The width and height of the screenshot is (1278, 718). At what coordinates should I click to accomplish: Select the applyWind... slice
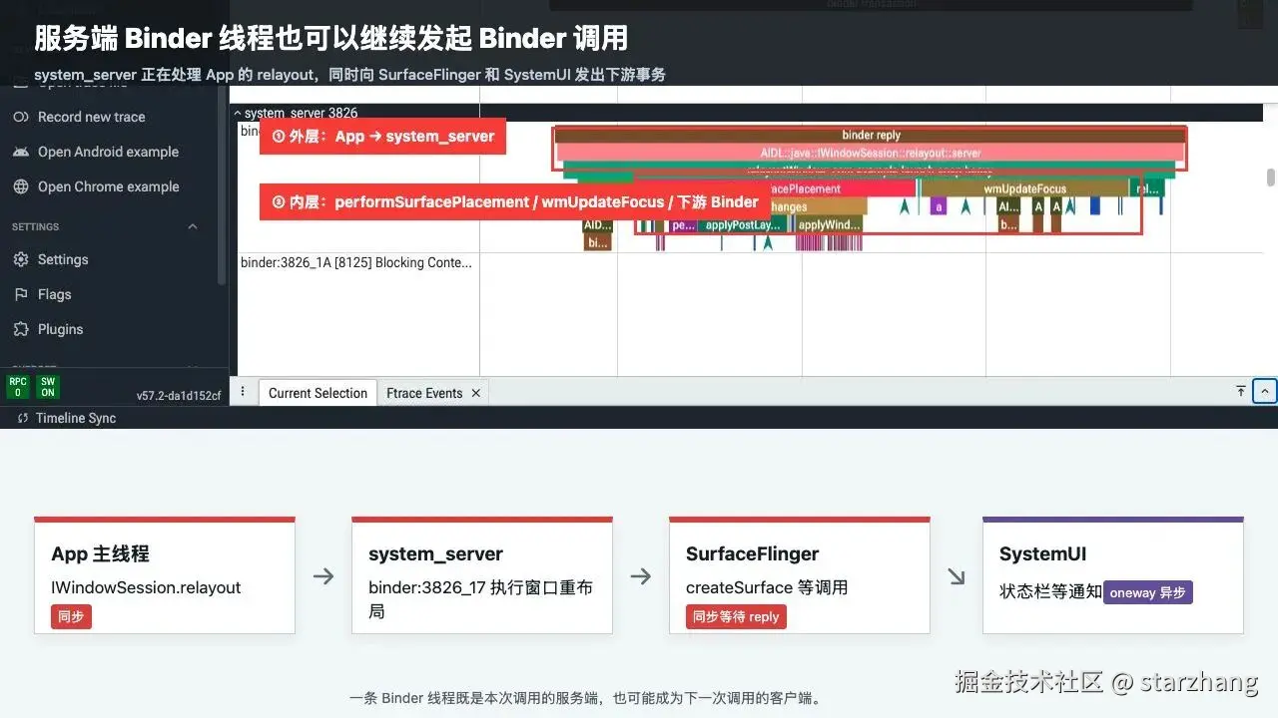click(829, 224)
